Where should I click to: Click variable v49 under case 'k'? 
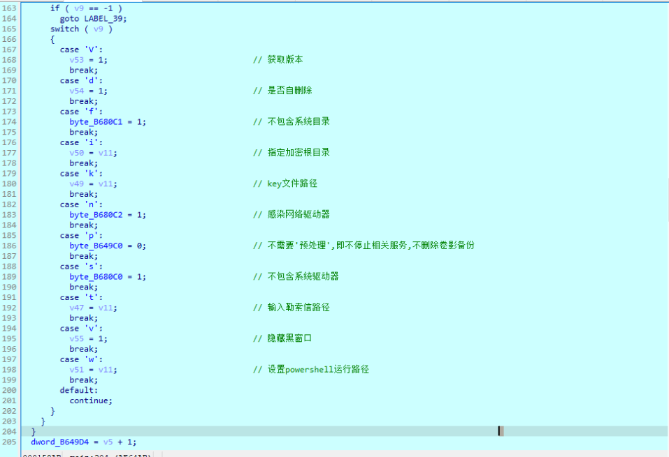pyautogui.click(x=76, y=183)
